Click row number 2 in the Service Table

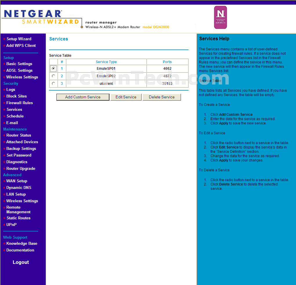tap(62, 76)
